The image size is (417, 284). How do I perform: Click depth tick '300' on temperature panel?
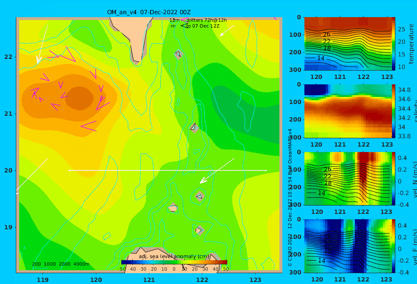point(296,70)
